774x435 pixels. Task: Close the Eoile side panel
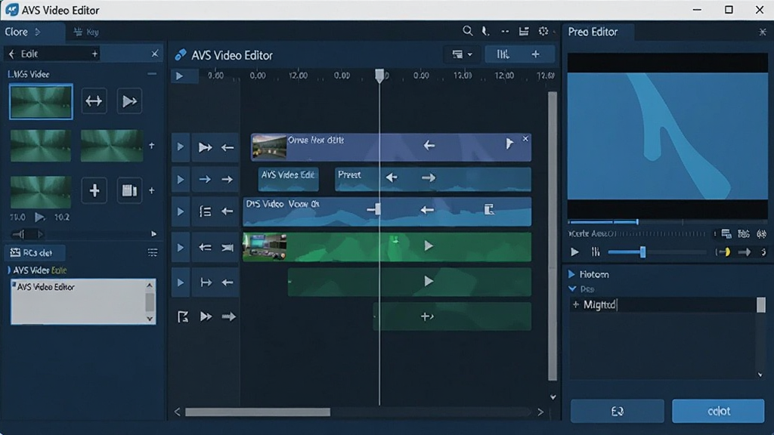(154, 54)
